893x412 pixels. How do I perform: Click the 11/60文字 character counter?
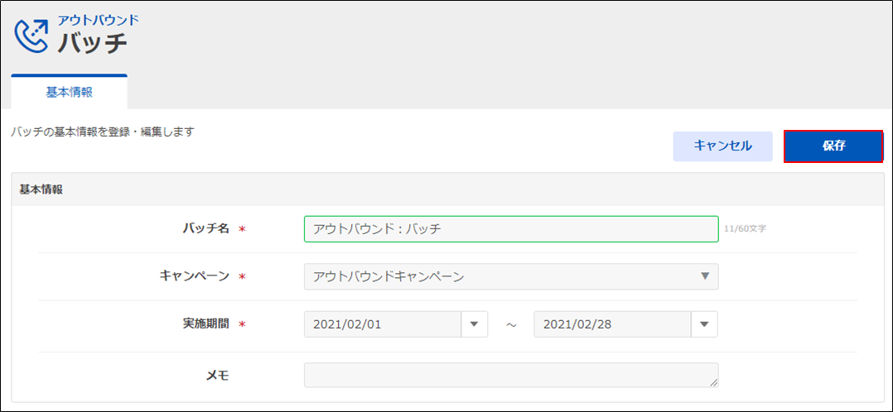tap(745, 229)
